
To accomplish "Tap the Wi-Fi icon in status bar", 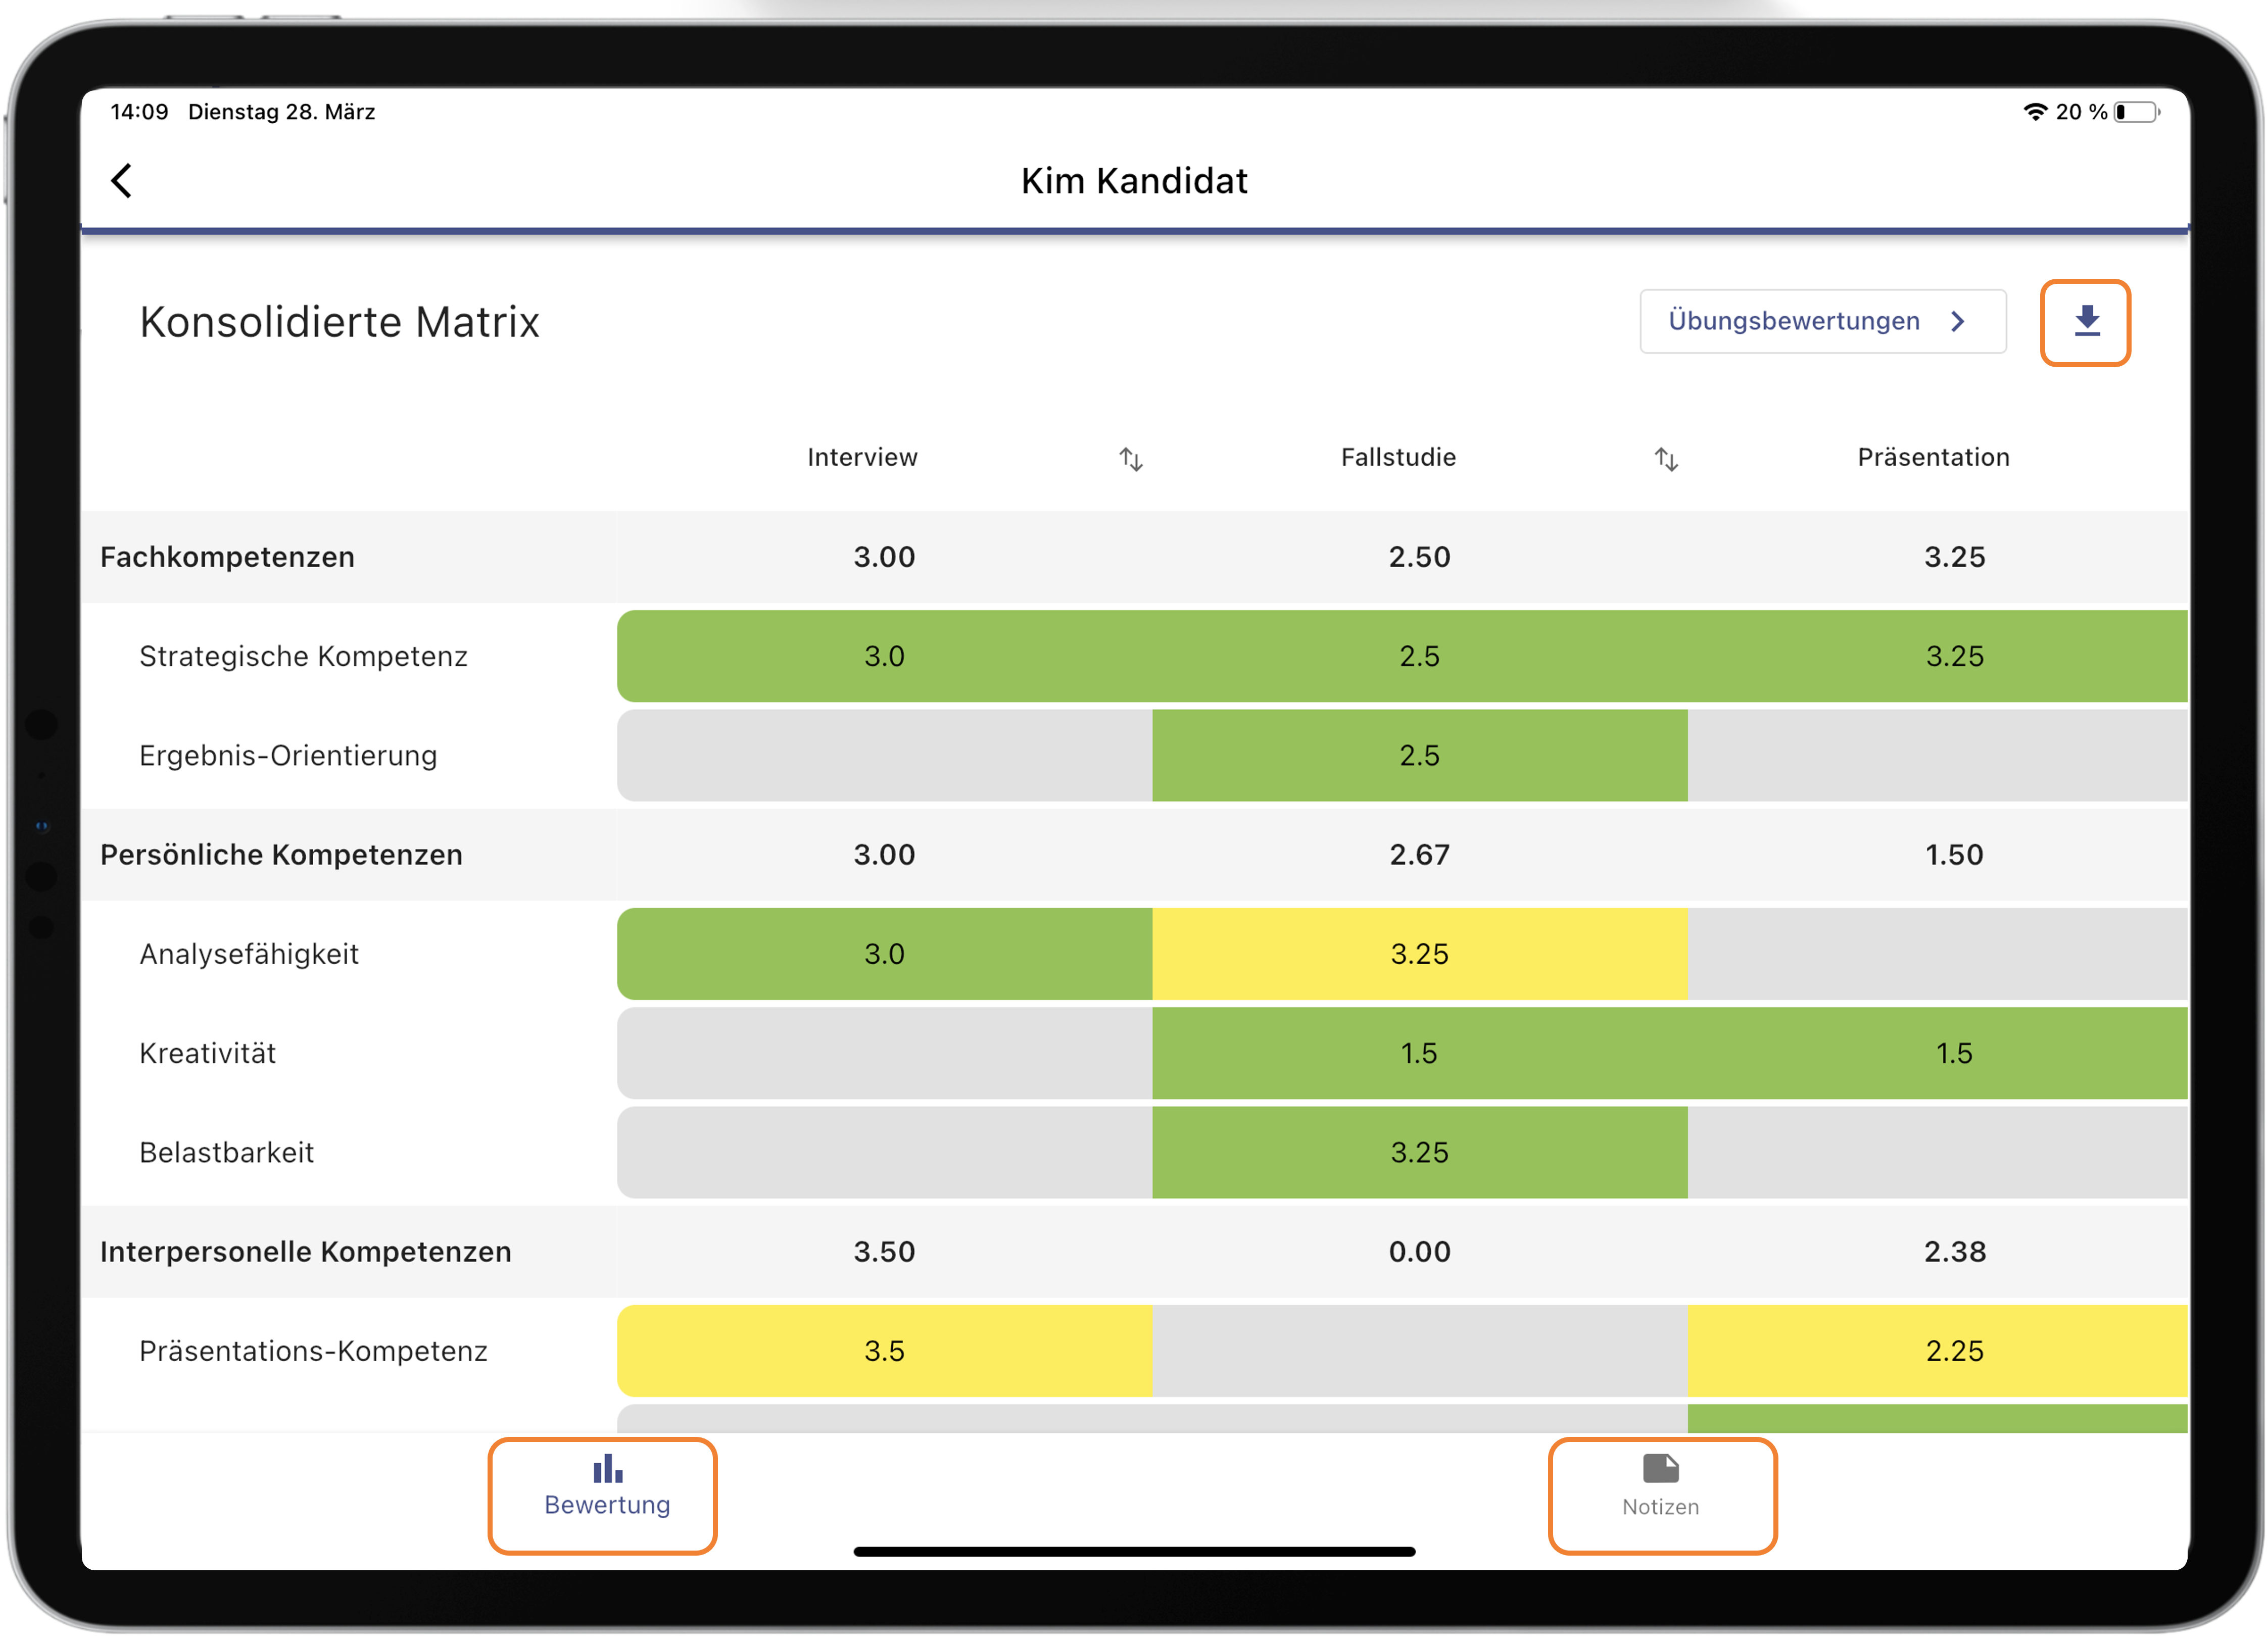I will [x=2035, y=112].
